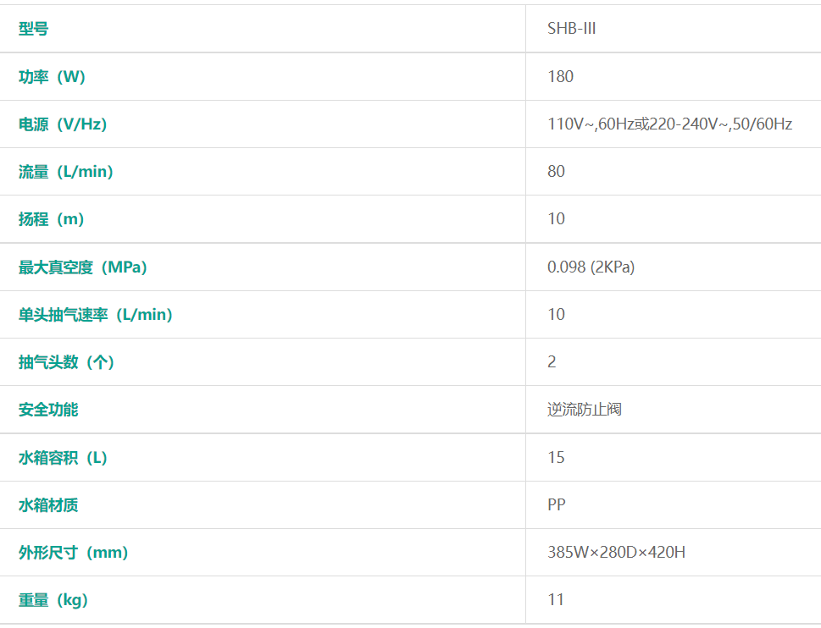821x628 pixels.
Task: Select the 385W×280D×420H dimensions value
Action: 617,553
